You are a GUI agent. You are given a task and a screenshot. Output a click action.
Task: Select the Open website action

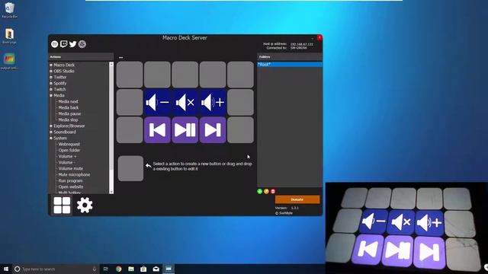tap(71, 186)
